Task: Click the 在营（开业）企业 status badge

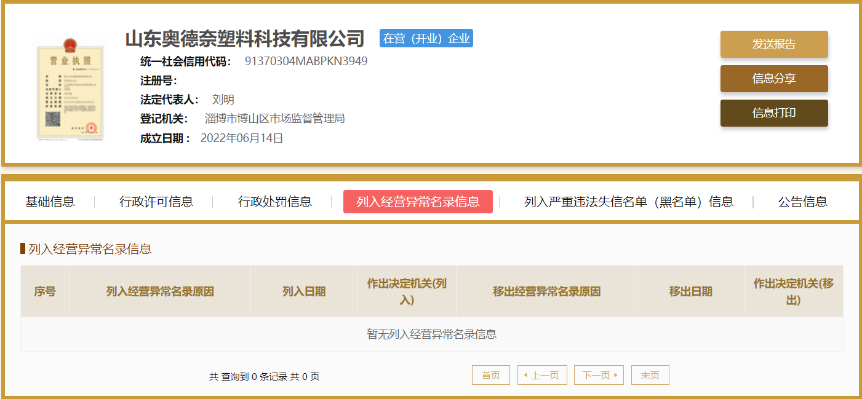Action: click(426, 38)
